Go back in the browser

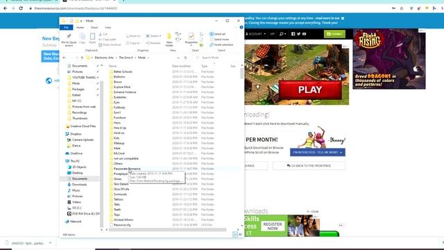[x=5, y=8]
